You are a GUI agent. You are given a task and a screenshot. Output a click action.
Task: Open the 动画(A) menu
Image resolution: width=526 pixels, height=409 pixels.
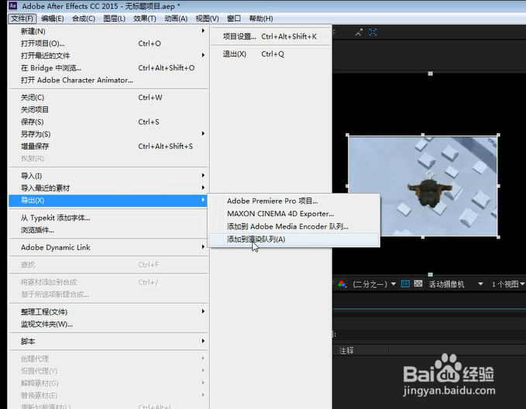click(x=176, y=19)
